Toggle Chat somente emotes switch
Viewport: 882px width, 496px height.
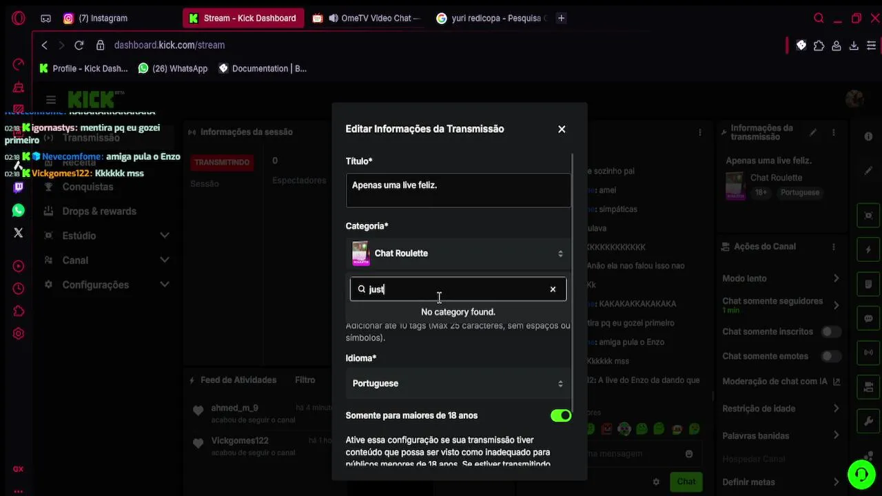pos(831,356)
